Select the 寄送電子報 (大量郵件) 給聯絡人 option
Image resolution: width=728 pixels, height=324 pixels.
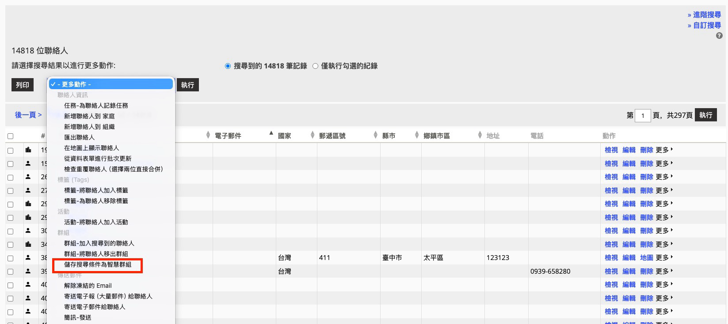coord(108,296)
